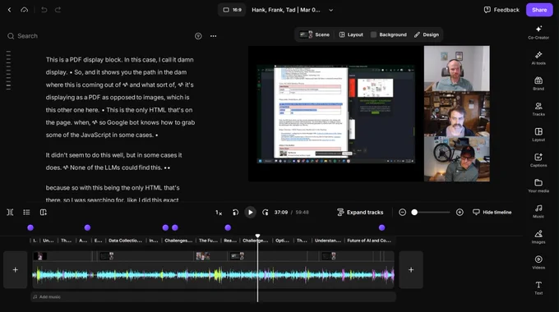This screenshot has height=312, width=559.
Task: Toggle the transcript filter icon
Action: coord(198,36)
